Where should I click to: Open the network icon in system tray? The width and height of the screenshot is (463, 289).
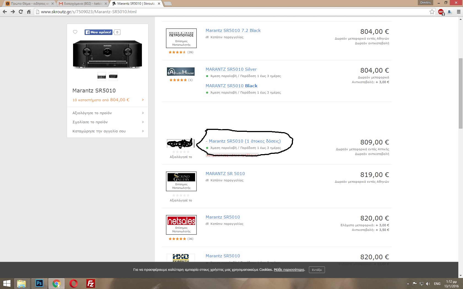click(421, 284)
